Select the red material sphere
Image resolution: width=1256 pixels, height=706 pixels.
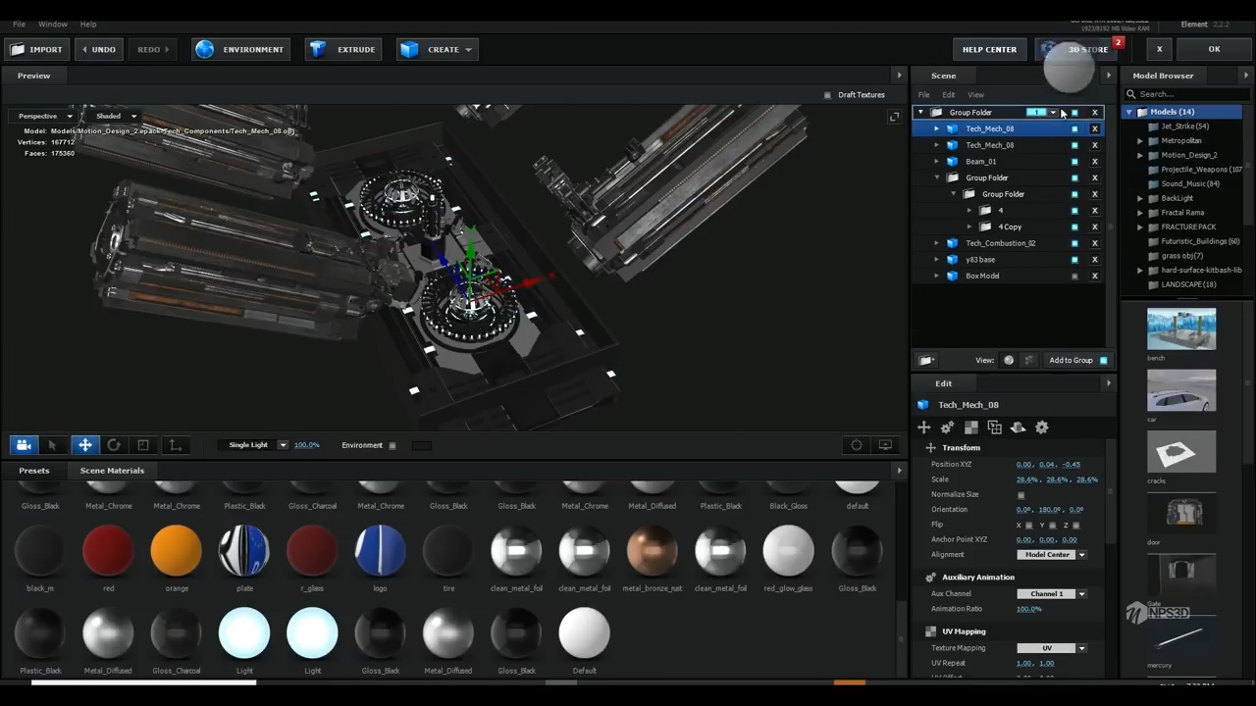pyautogui.click(x=108, y=550)
